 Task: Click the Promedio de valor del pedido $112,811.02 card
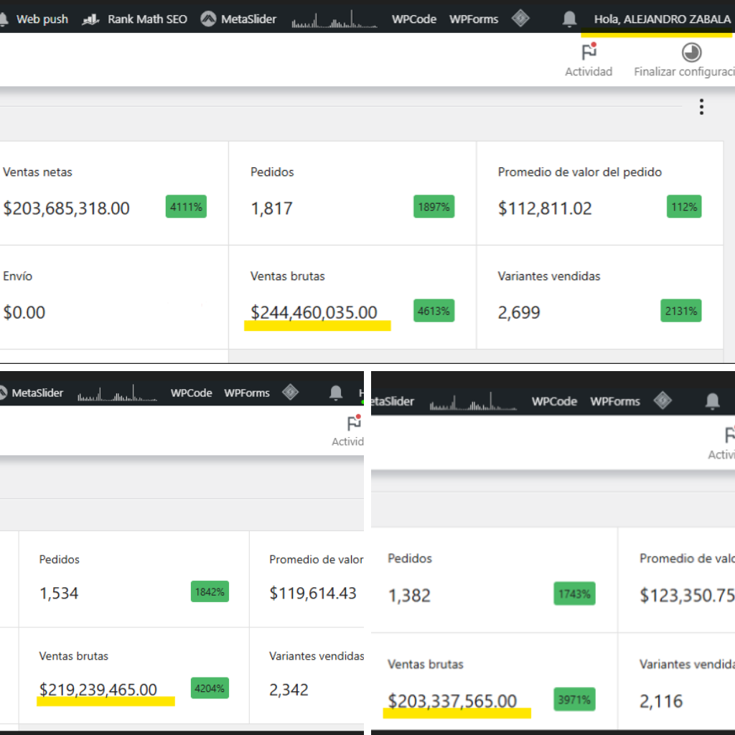point(599,192)
